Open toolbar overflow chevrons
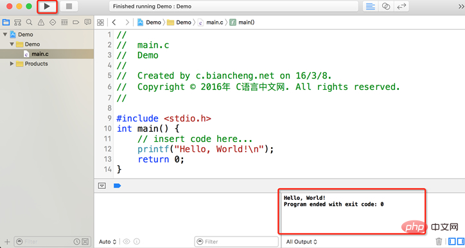The width and height of the screenshot is (465, 248). click(461, 6)
